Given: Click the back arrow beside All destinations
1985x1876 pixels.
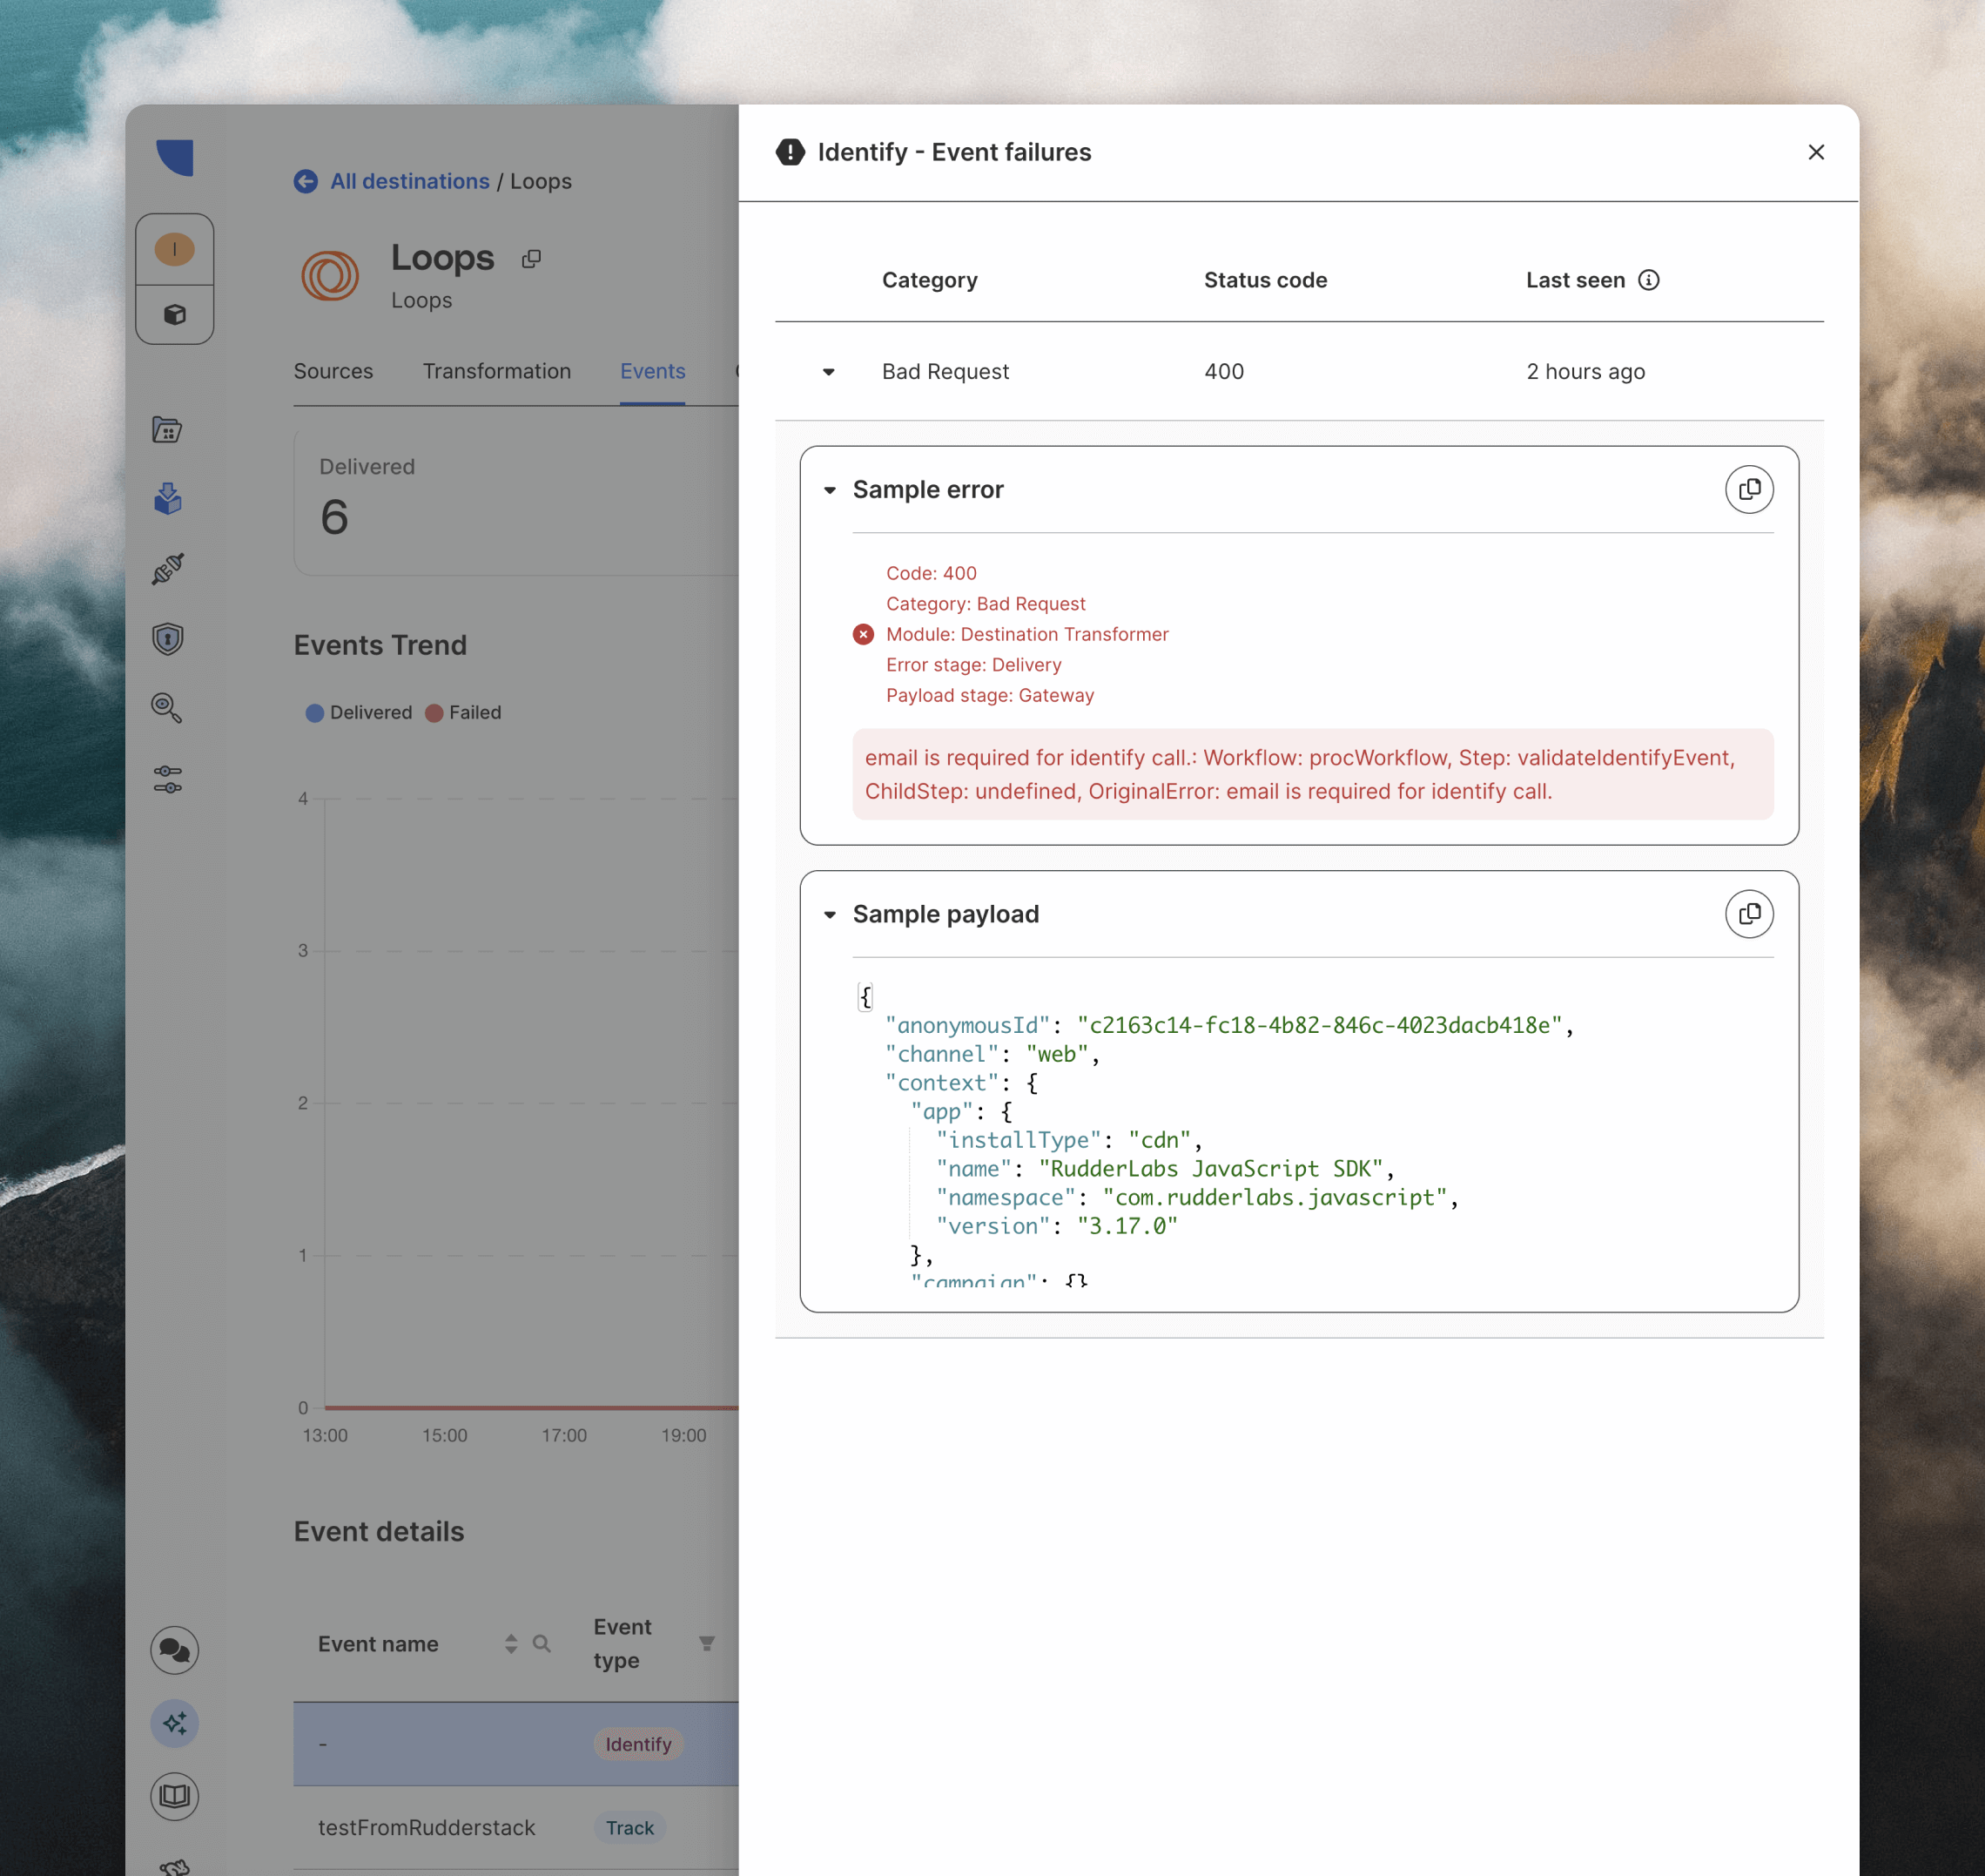Looking at the screenshot, I should pyautogui.click(x=306, y=181).
